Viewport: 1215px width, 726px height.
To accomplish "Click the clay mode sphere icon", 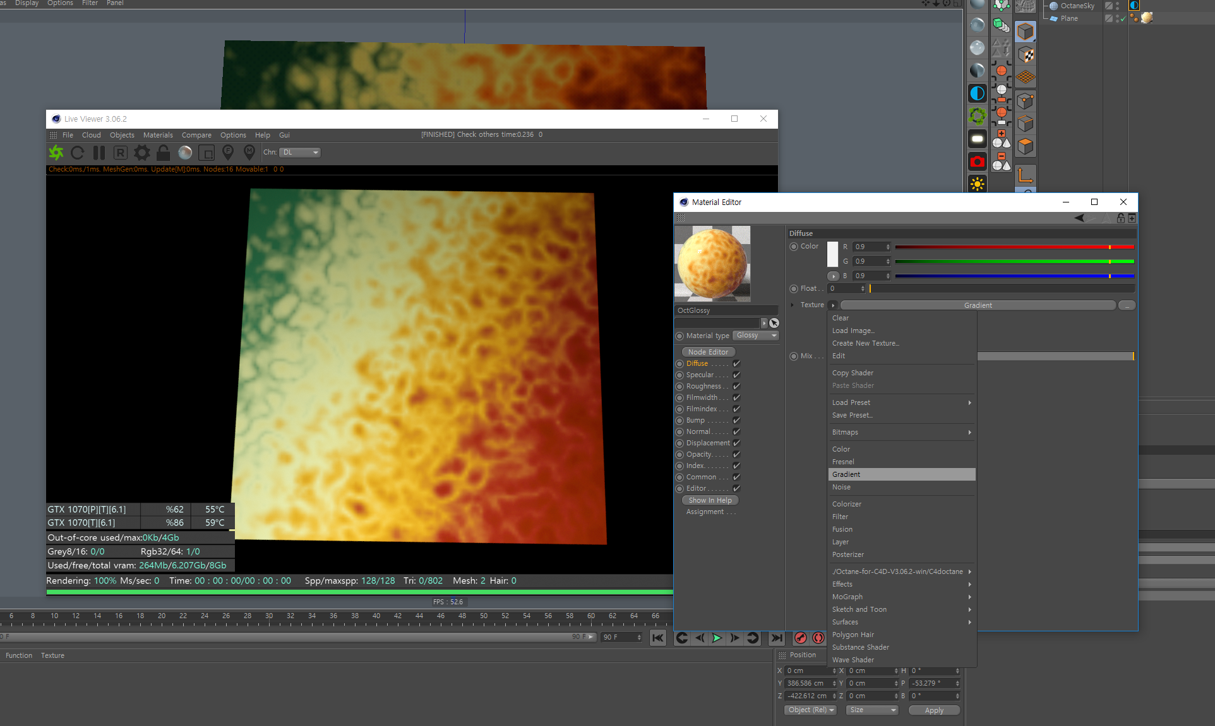I will 185,153.
